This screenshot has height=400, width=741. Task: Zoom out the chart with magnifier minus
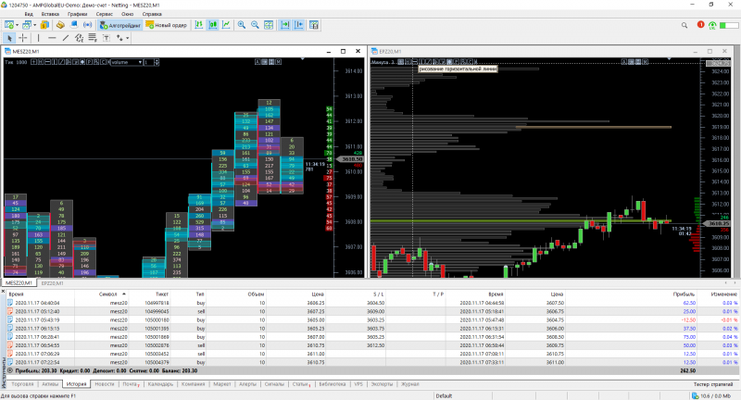click(x=256, y=25)
